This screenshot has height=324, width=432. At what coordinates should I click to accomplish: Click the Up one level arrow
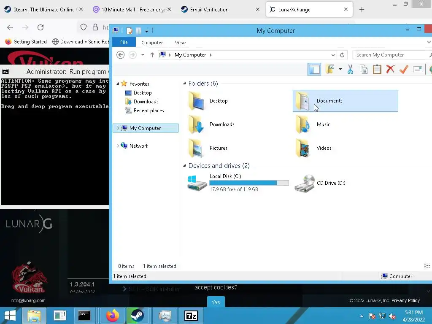pyautogui.click(x=152, y=55)
